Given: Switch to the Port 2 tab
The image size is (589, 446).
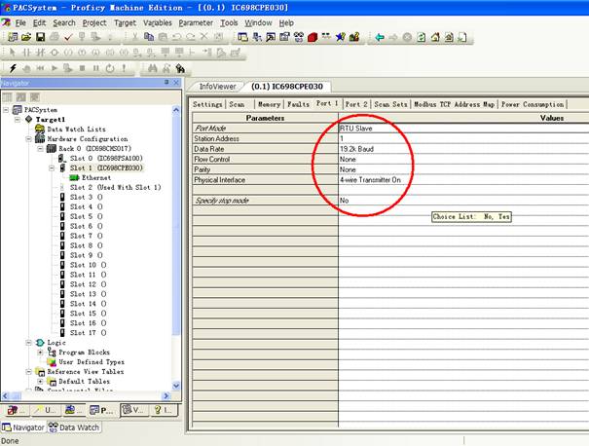Looking at the screenshot, I should pos(356,104).
